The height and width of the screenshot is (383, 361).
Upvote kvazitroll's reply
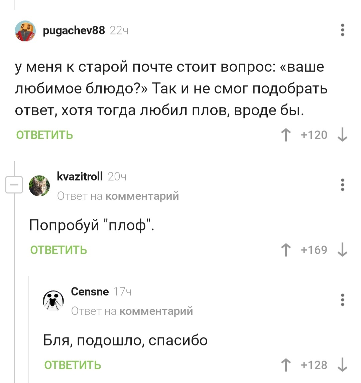click(286, 250)
